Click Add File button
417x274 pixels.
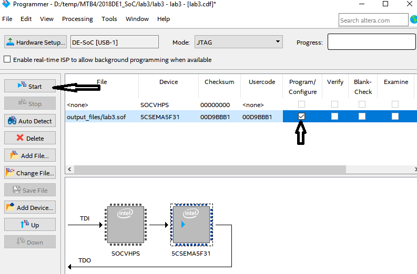coord(29,156)
